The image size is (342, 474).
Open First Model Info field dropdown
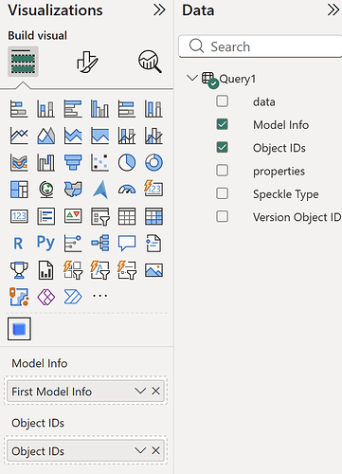[x=140, y=392]
